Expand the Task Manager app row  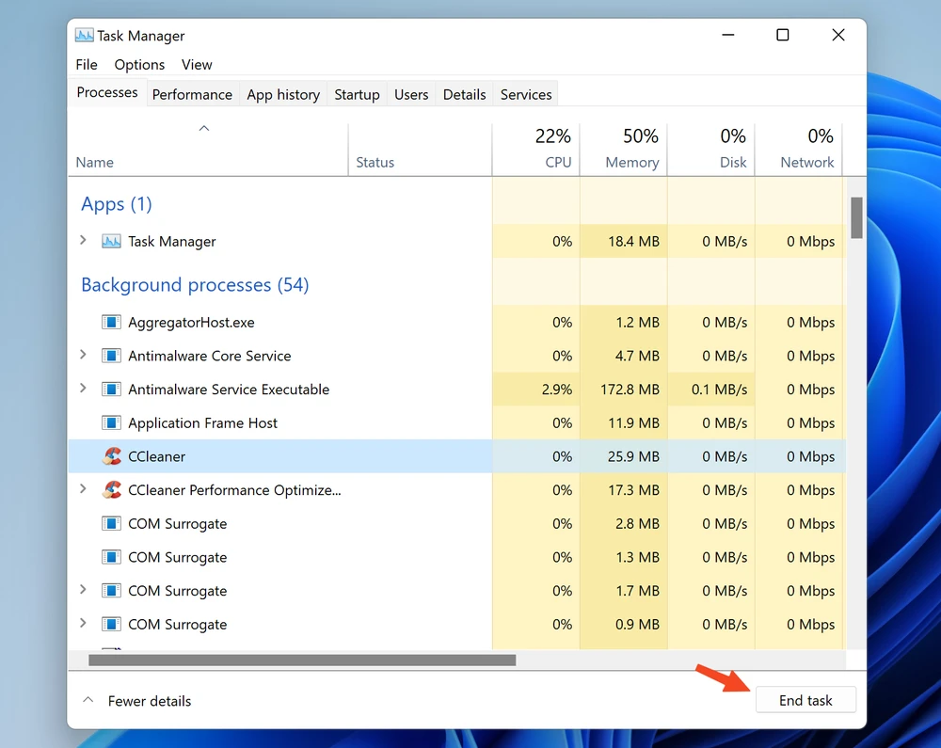pyautogui.click(x=83, y=241)
